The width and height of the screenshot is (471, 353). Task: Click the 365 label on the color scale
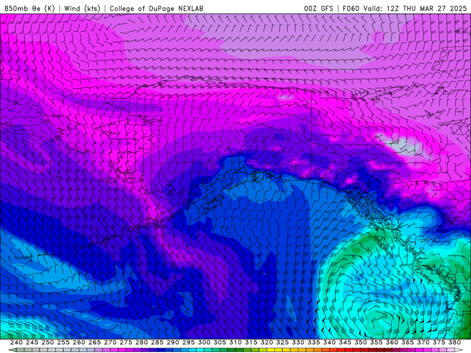point(407,342)
